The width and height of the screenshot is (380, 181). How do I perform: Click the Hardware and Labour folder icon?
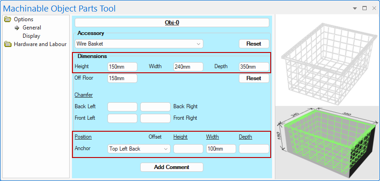pyautogui.click(x=8, y=44)
